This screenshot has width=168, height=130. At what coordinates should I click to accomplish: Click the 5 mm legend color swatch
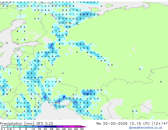(x=29, y=127)
